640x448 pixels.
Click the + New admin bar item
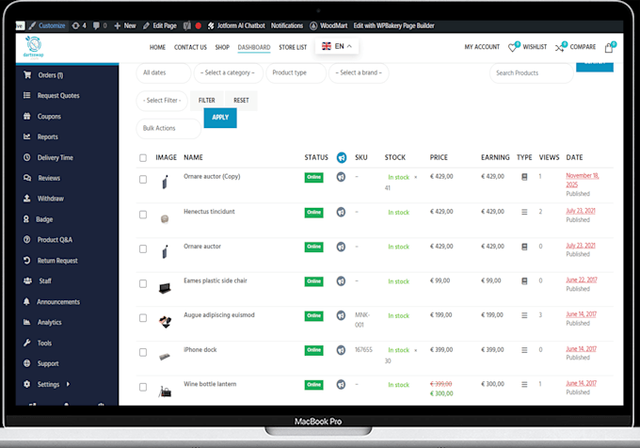pyautogui.click(x=125, y=25)
